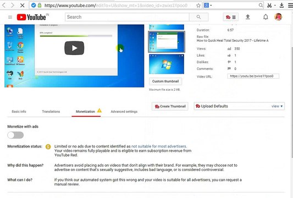Open YouTube guide hamburger menu
This screenshot has height=198, width=293.
pos(10,17)
